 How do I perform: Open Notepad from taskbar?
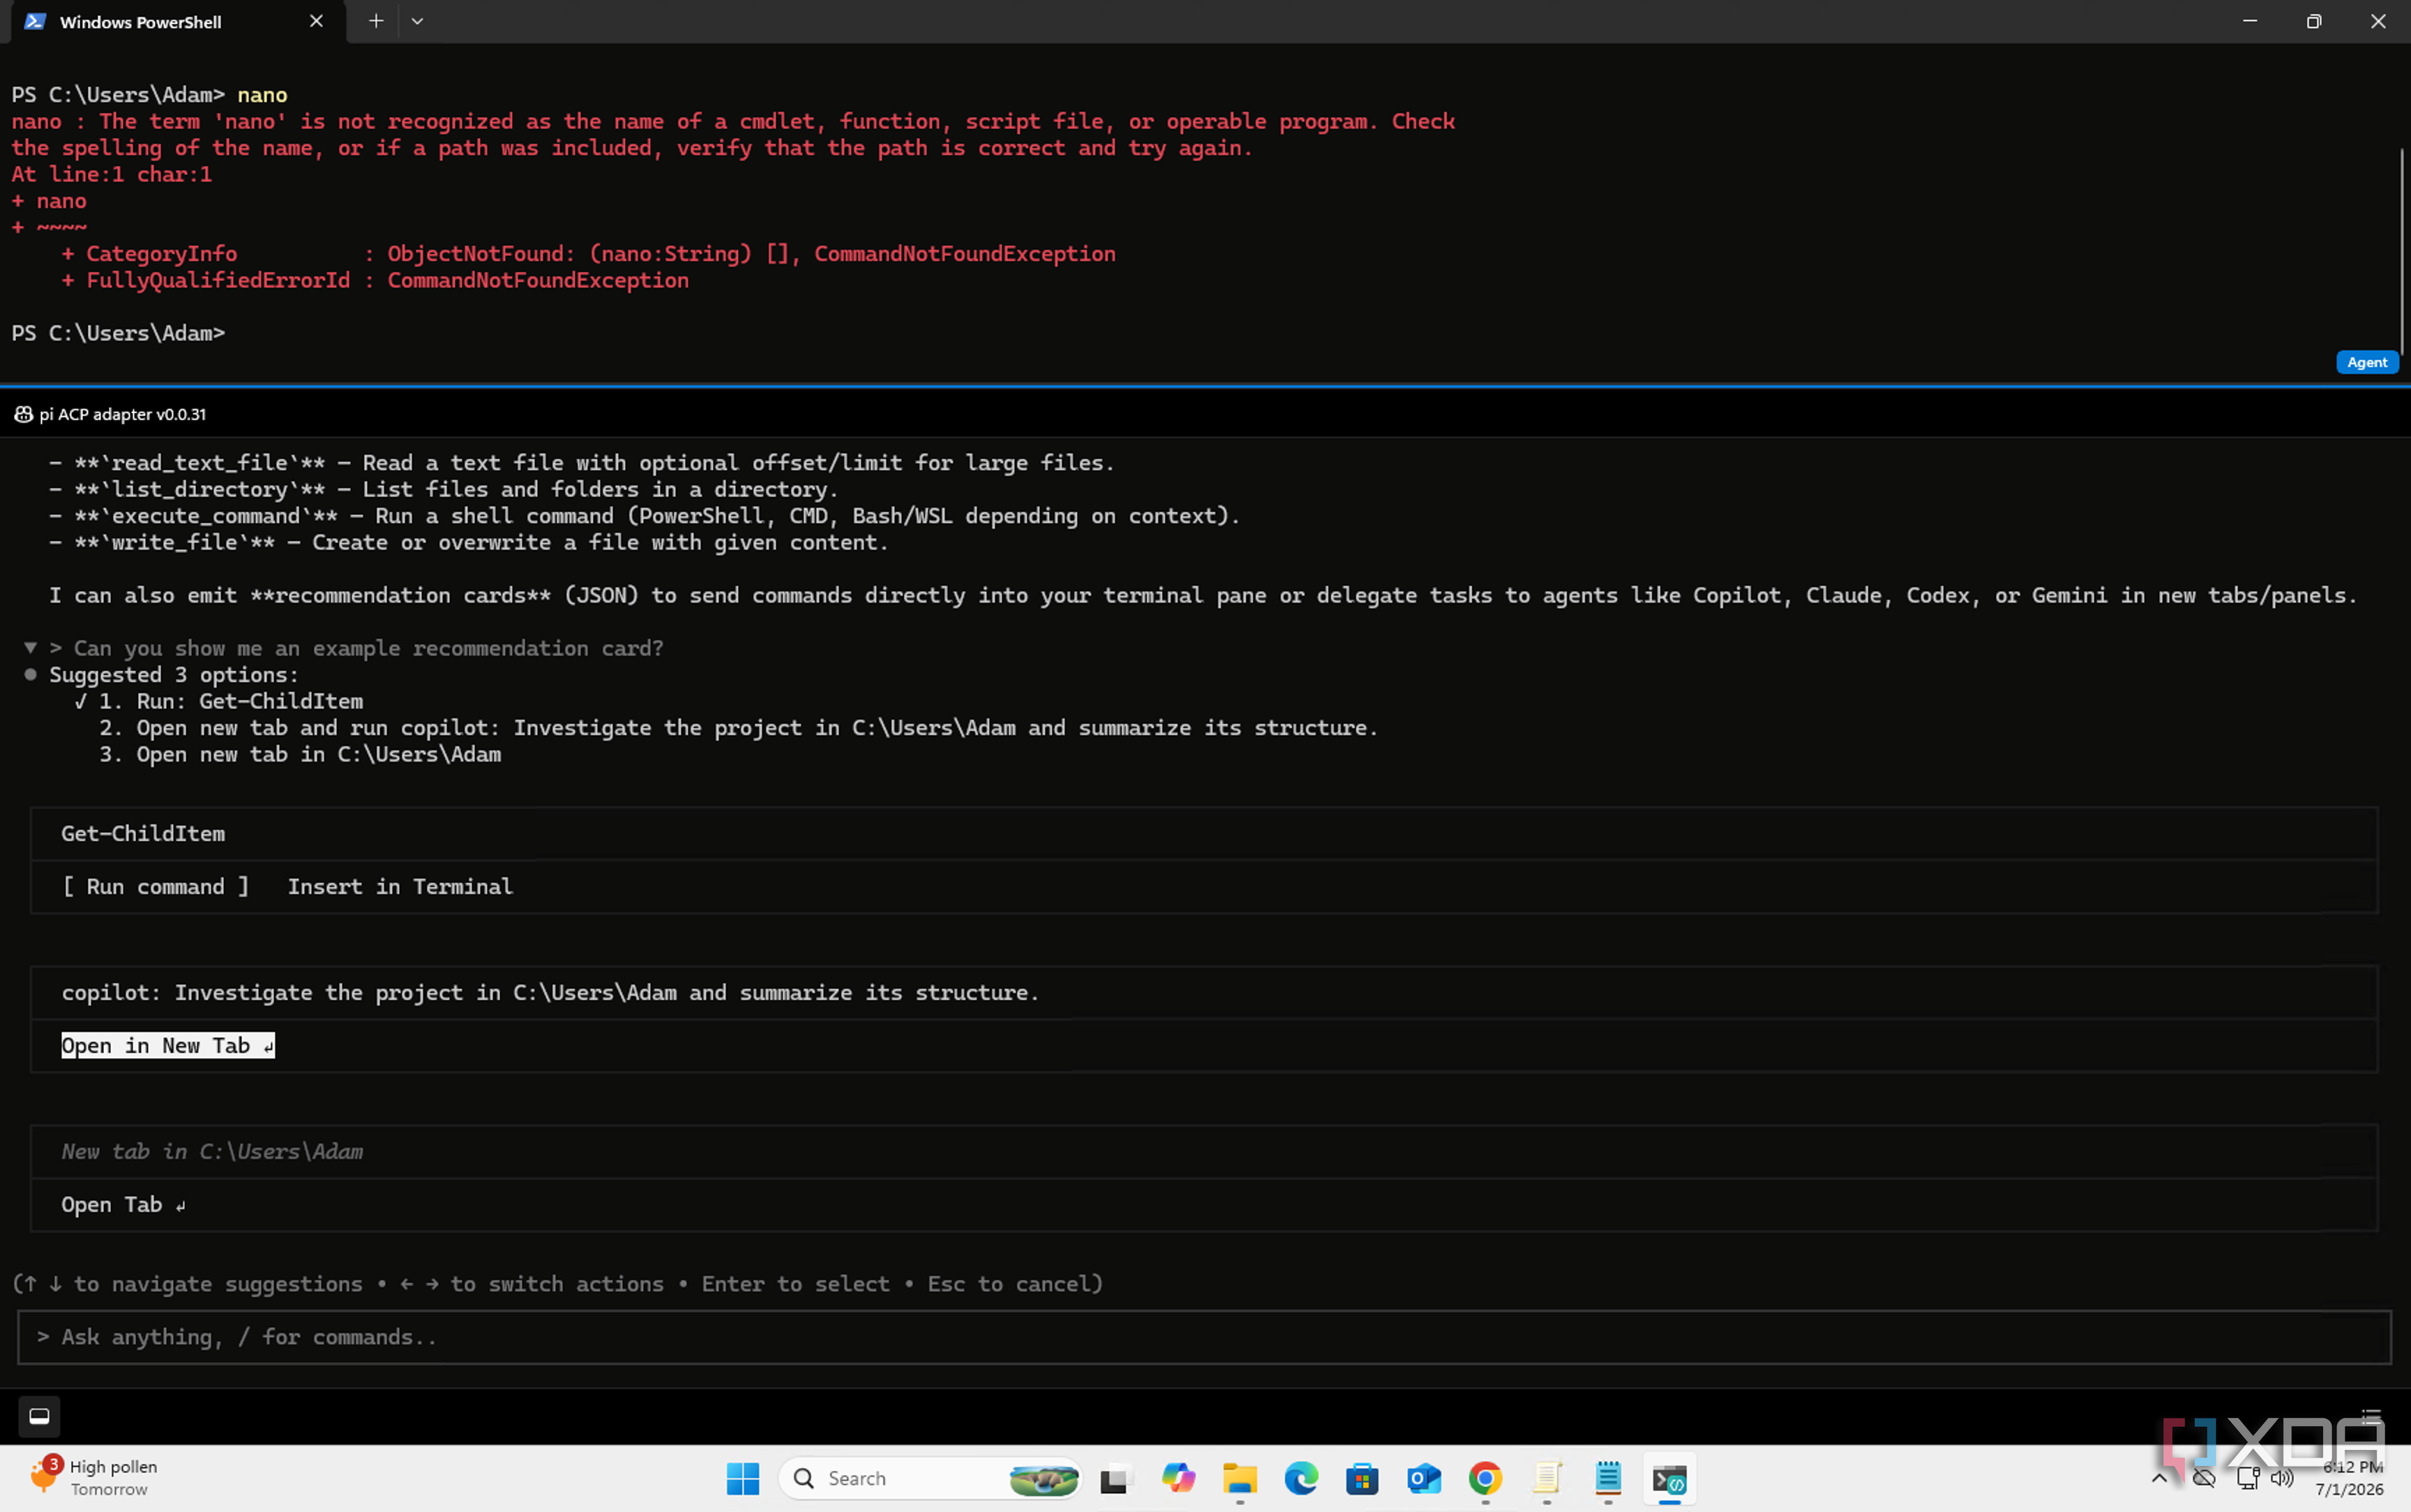[1608, 1479]
